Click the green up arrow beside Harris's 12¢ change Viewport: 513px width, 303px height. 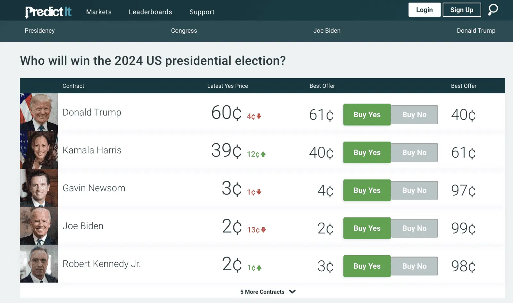coord(262,154)
